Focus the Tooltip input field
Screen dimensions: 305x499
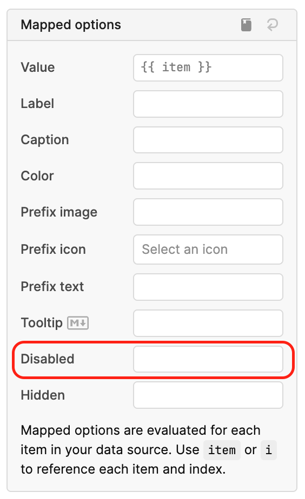pyautogui.click(x=208, y=323)
